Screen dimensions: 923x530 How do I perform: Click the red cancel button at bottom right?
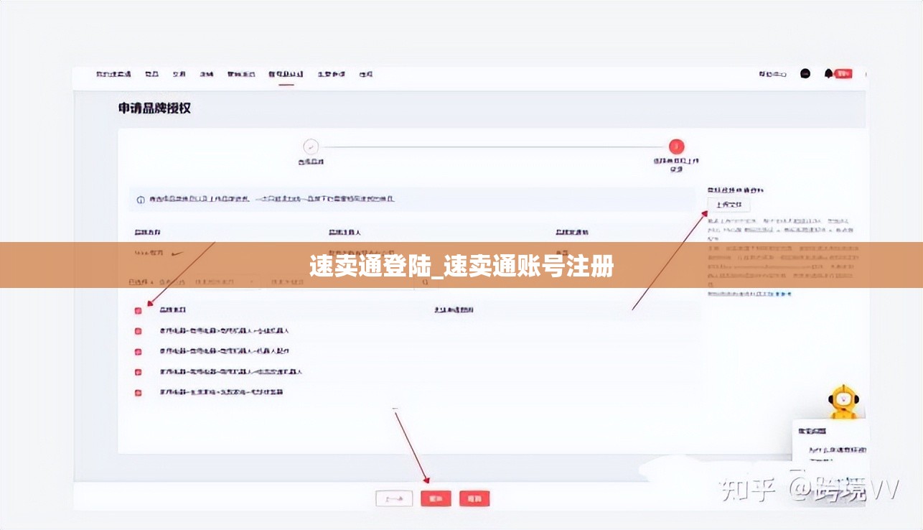click(474, 498)
